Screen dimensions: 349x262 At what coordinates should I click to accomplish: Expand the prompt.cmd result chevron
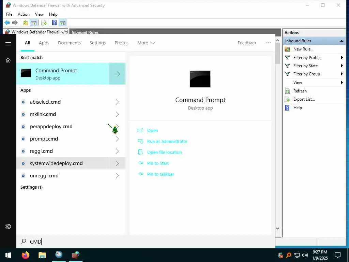coord(117,139)
